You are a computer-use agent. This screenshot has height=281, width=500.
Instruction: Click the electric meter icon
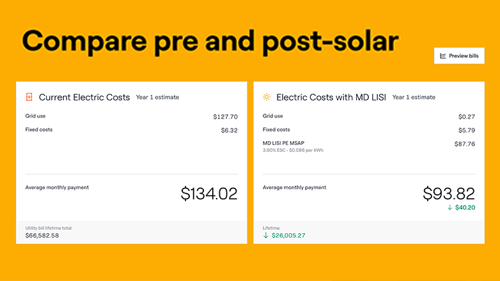pyautogui.click(x=29, y=97)
